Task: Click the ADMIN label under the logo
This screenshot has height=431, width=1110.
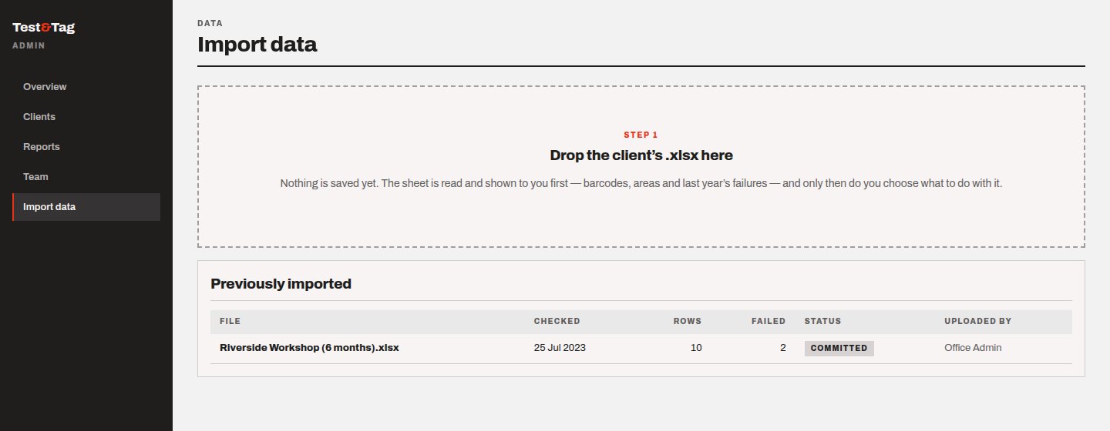Action: (29, 45)
